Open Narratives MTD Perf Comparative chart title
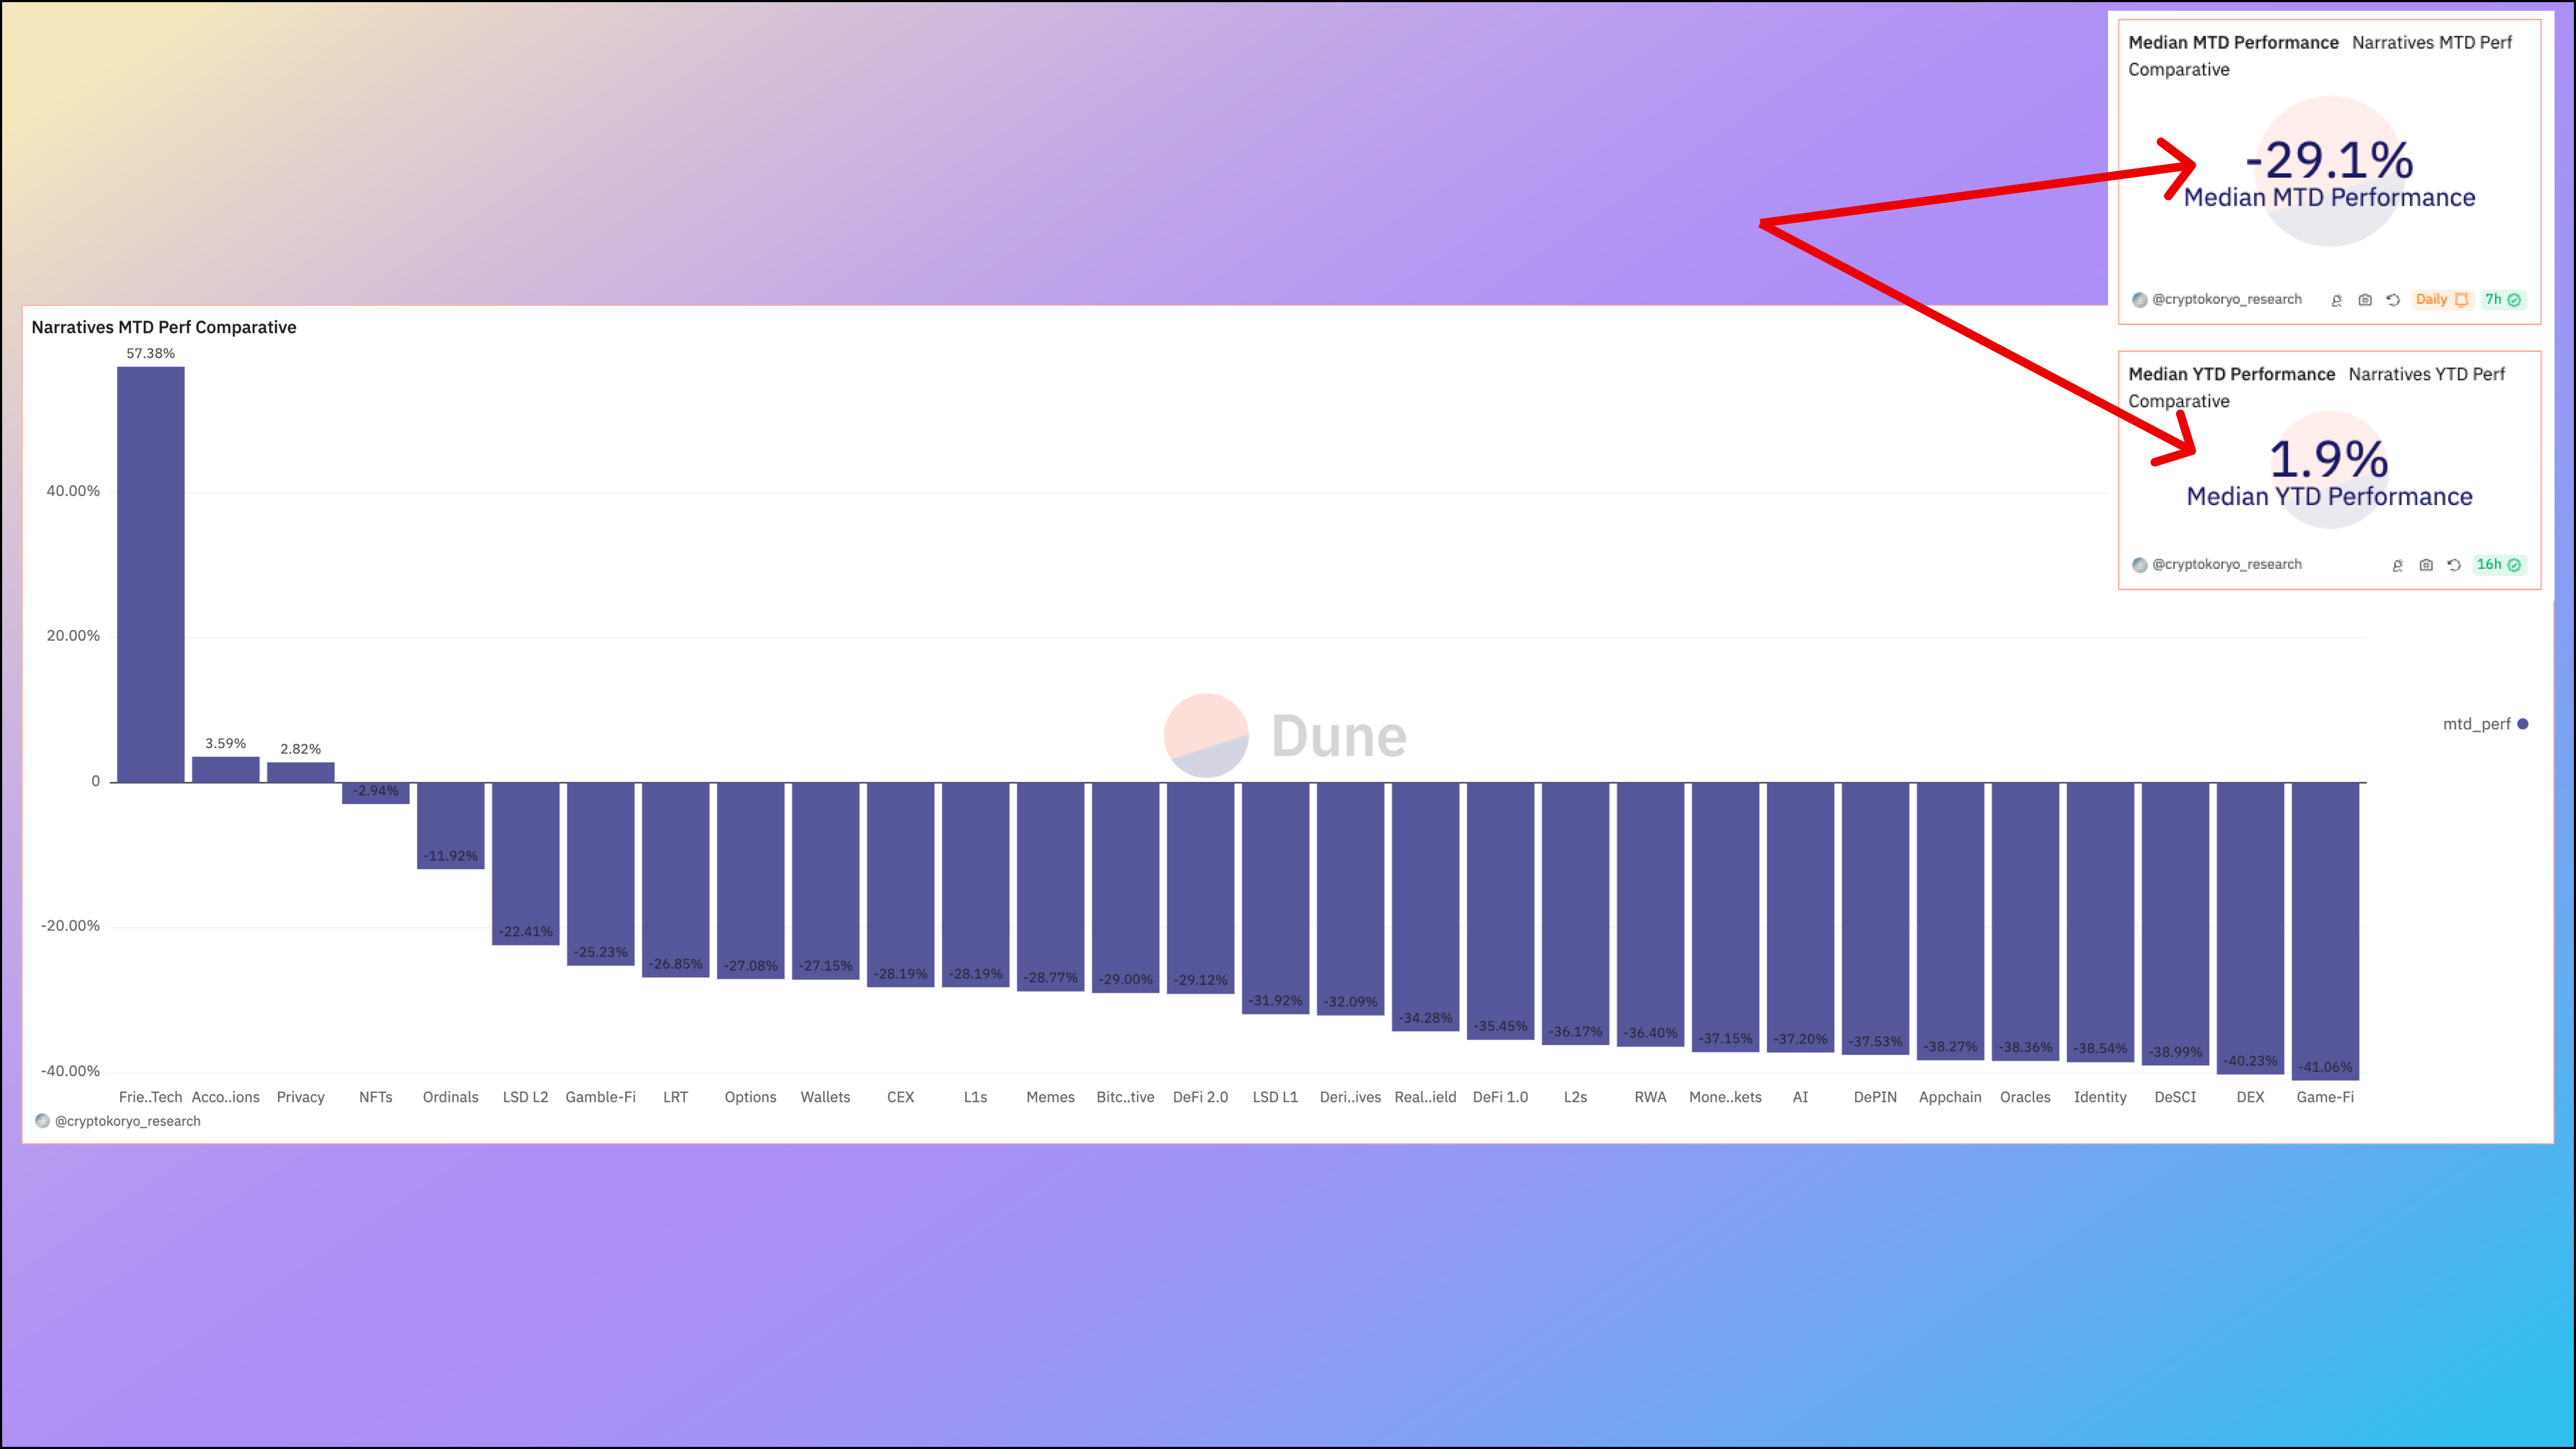 164,327
